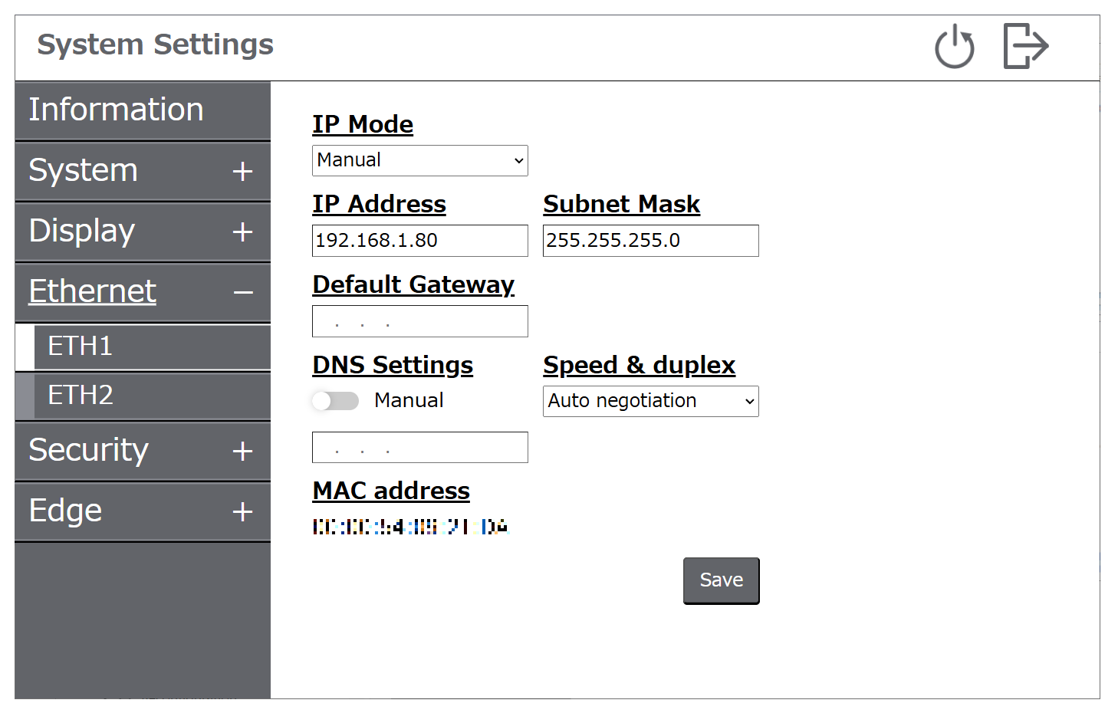The width and height of the screenshot is (1118, 713).
Task: Focus the Subnet Mask field
Action: (651, 241)
